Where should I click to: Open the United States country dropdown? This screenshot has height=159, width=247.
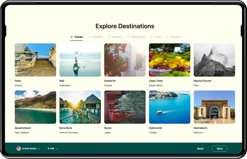pyautogui.click(x=28, y=148)
